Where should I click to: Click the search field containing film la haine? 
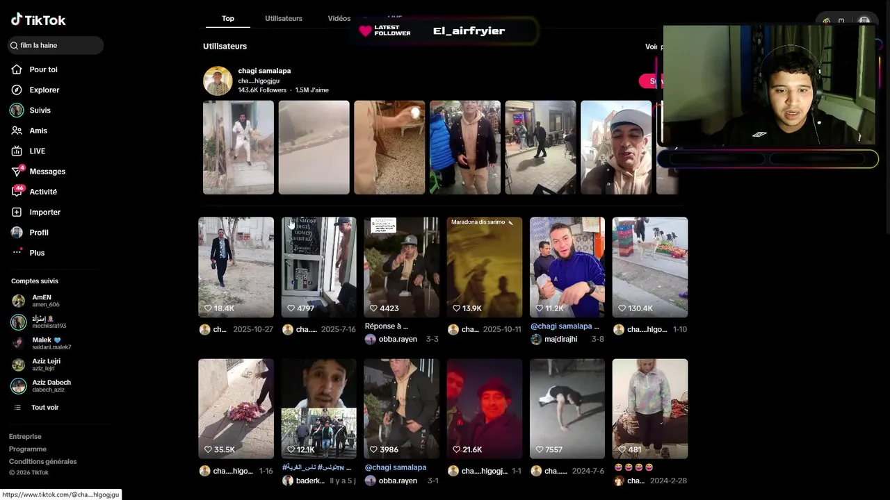(56, 45)
